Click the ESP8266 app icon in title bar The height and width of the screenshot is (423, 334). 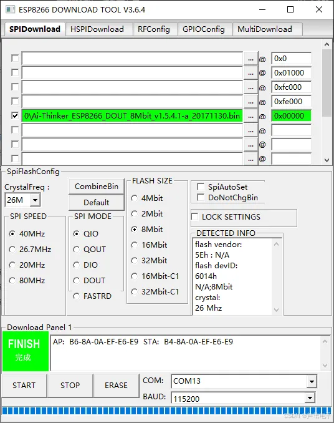tap(10, 9)
